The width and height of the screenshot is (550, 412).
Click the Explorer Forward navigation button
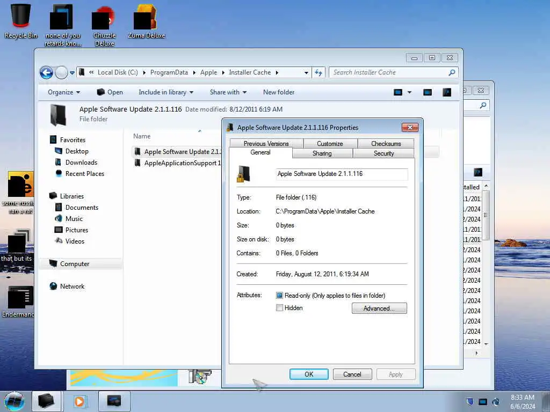click(x=61, y=73)
